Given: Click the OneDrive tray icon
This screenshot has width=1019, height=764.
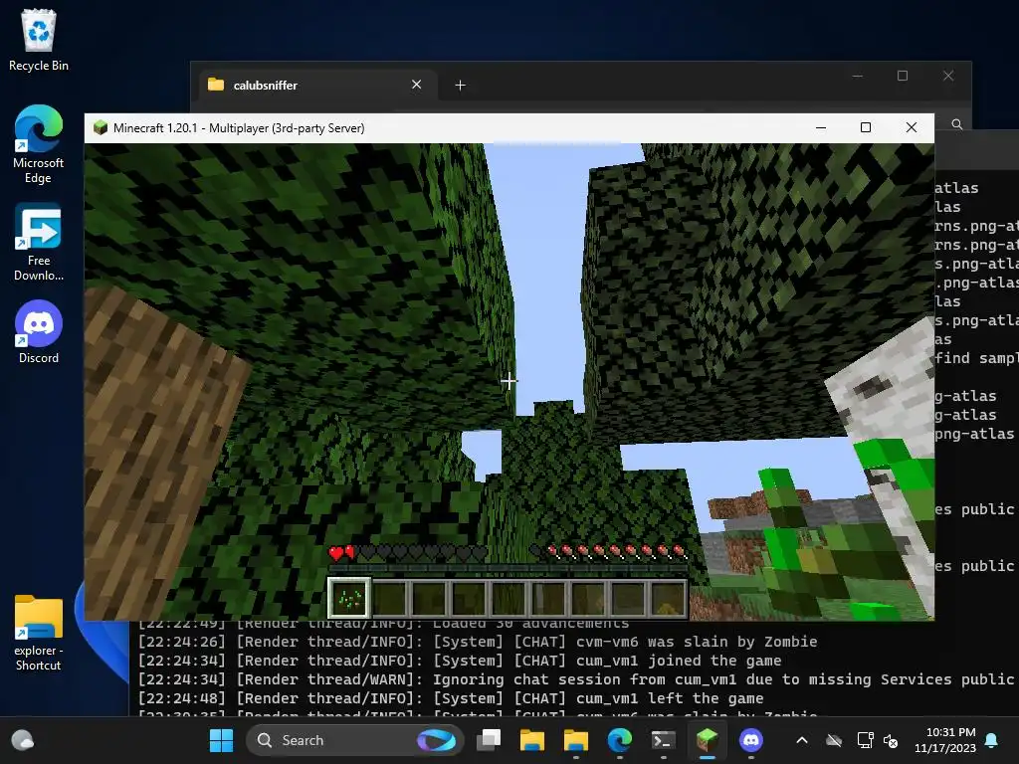Looking at the screenshot, I should [x=834, y=740].
